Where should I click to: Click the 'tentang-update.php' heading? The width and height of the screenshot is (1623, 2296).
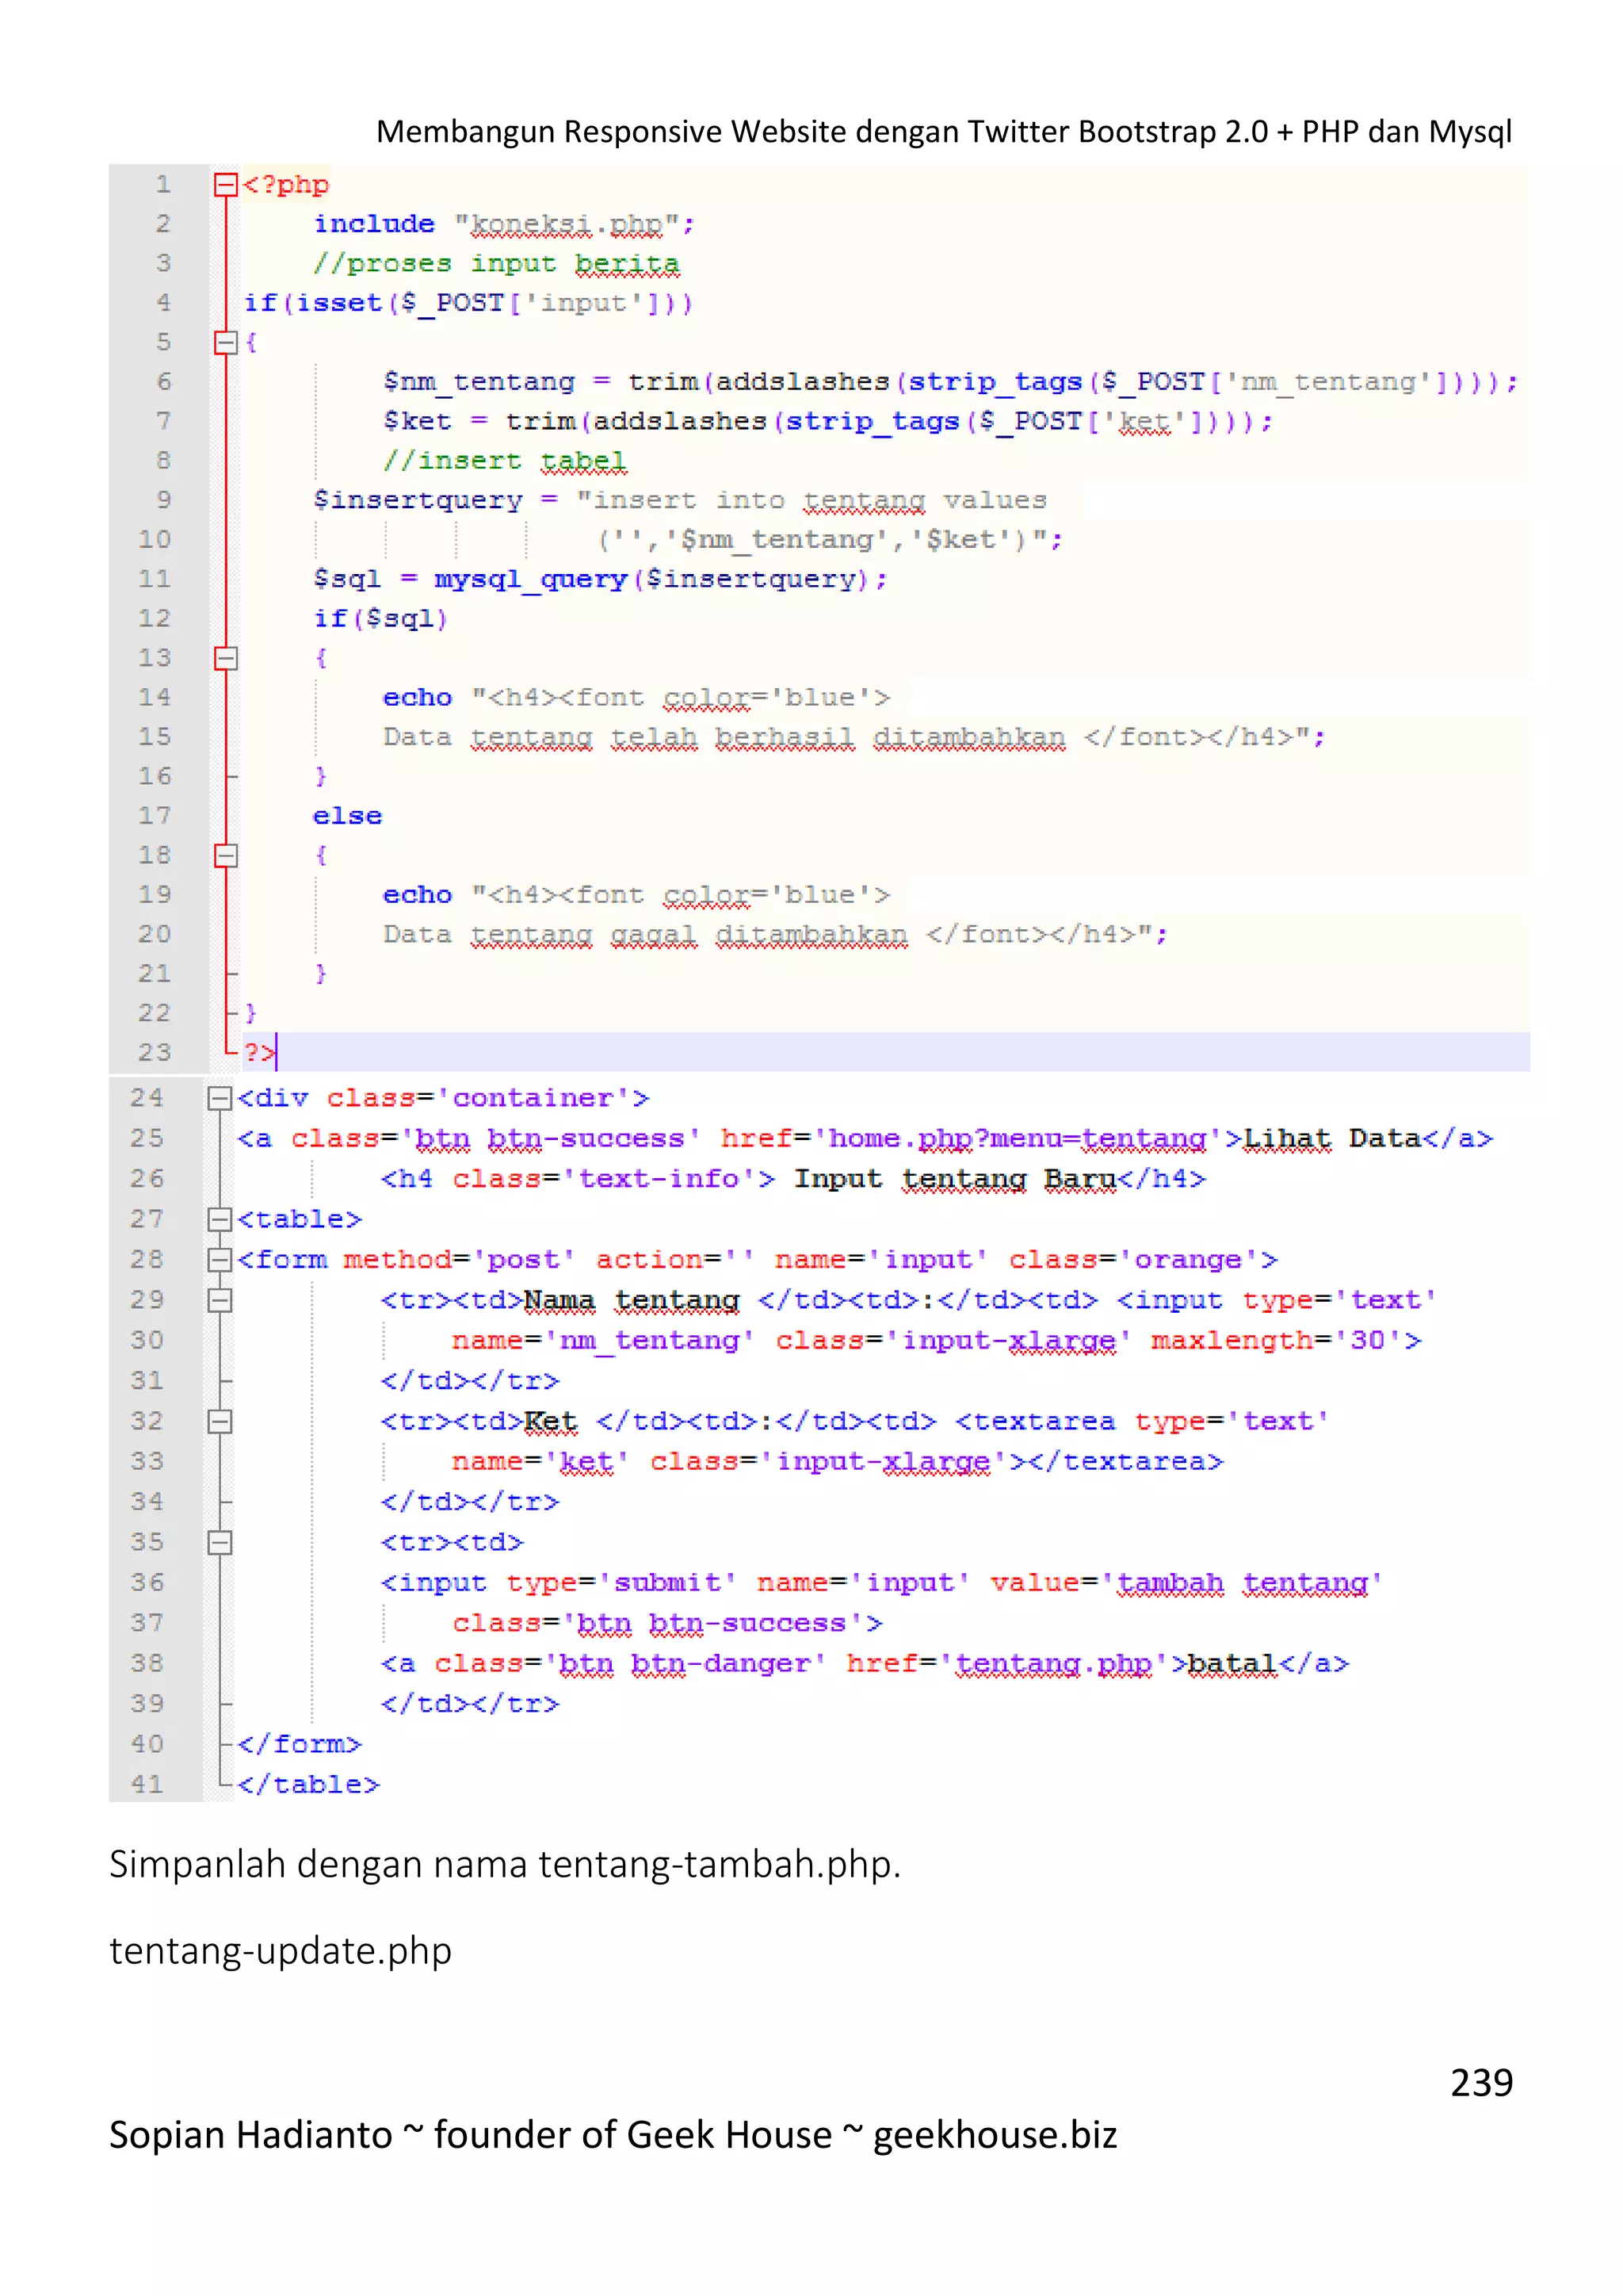click(281, 1951)
